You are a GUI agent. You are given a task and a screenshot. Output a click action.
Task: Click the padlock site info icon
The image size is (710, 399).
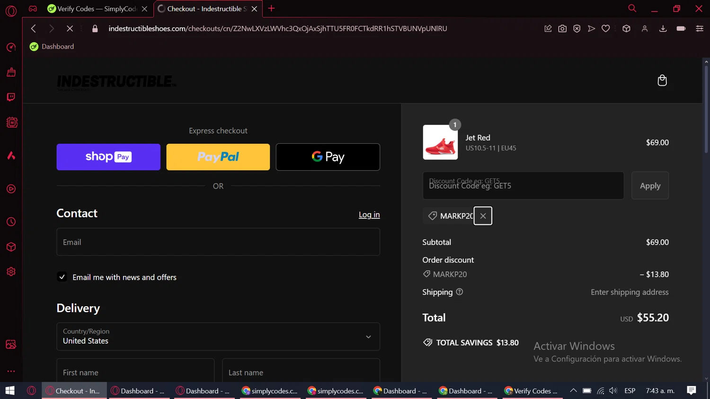(x=95, y=28)
